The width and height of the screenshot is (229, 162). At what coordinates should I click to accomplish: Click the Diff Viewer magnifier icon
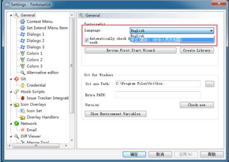[17, 136]
